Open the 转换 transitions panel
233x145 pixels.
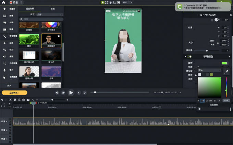9,29
